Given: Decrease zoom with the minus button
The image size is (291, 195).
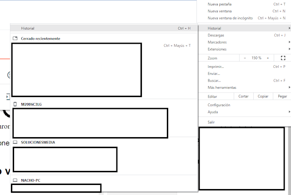Looking at the screenshot, I should (245, 58).
